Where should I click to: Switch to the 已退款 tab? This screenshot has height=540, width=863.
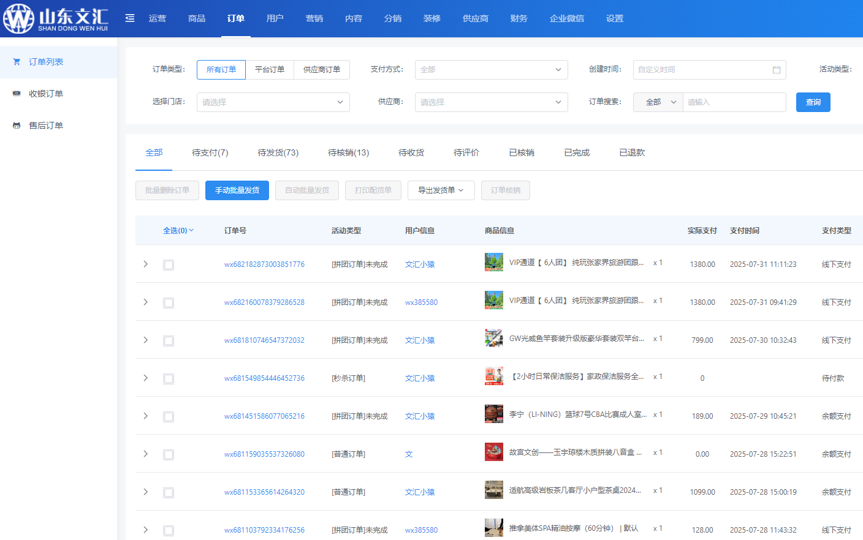(632, 152)
